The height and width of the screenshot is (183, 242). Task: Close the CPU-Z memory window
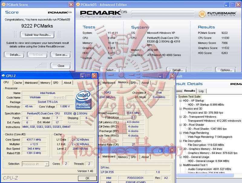coord(172,76)
